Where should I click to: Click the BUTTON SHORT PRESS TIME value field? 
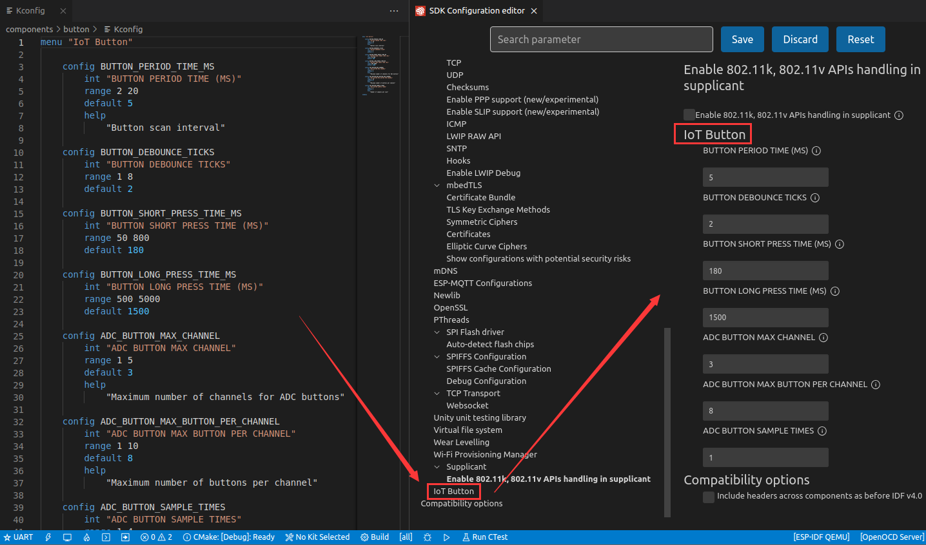pos(765,271)
